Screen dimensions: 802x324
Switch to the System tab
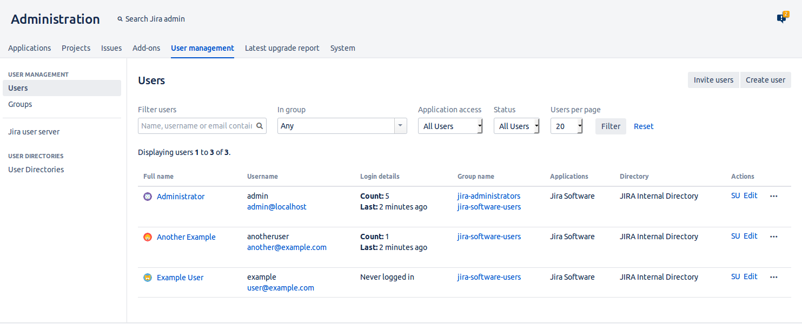[343, 48]
